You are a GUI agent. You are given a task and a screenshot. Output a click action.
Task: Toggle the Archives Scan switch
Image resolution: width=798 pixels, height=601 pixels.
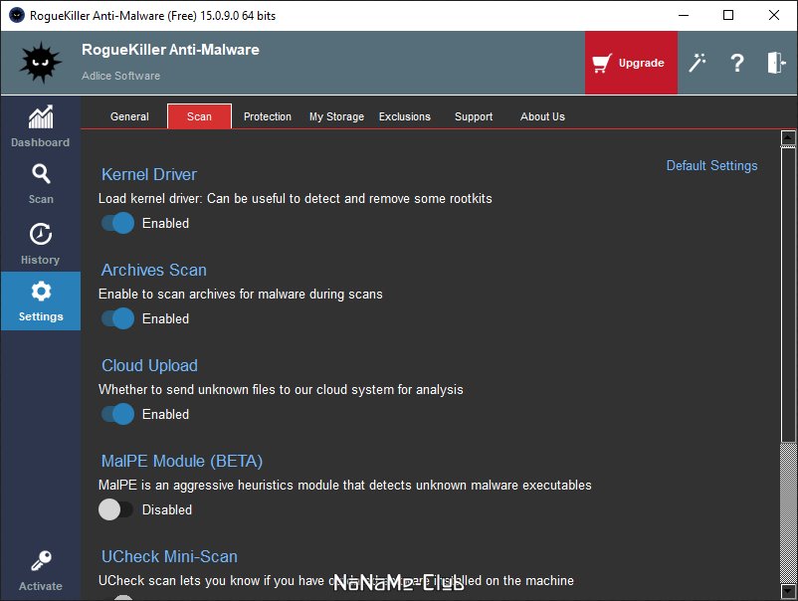click(117, 318)
